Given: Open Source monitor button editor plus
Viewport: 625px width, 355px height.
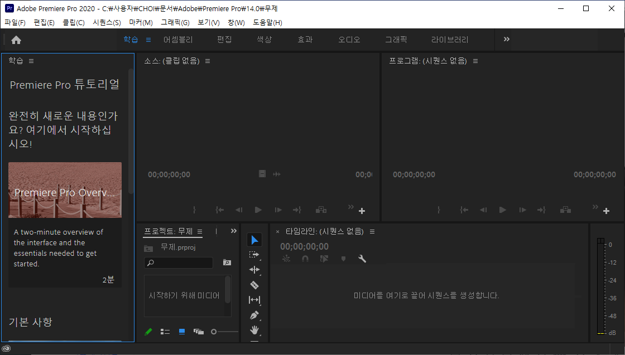Looking at the screenshot, I should [362, 211].
